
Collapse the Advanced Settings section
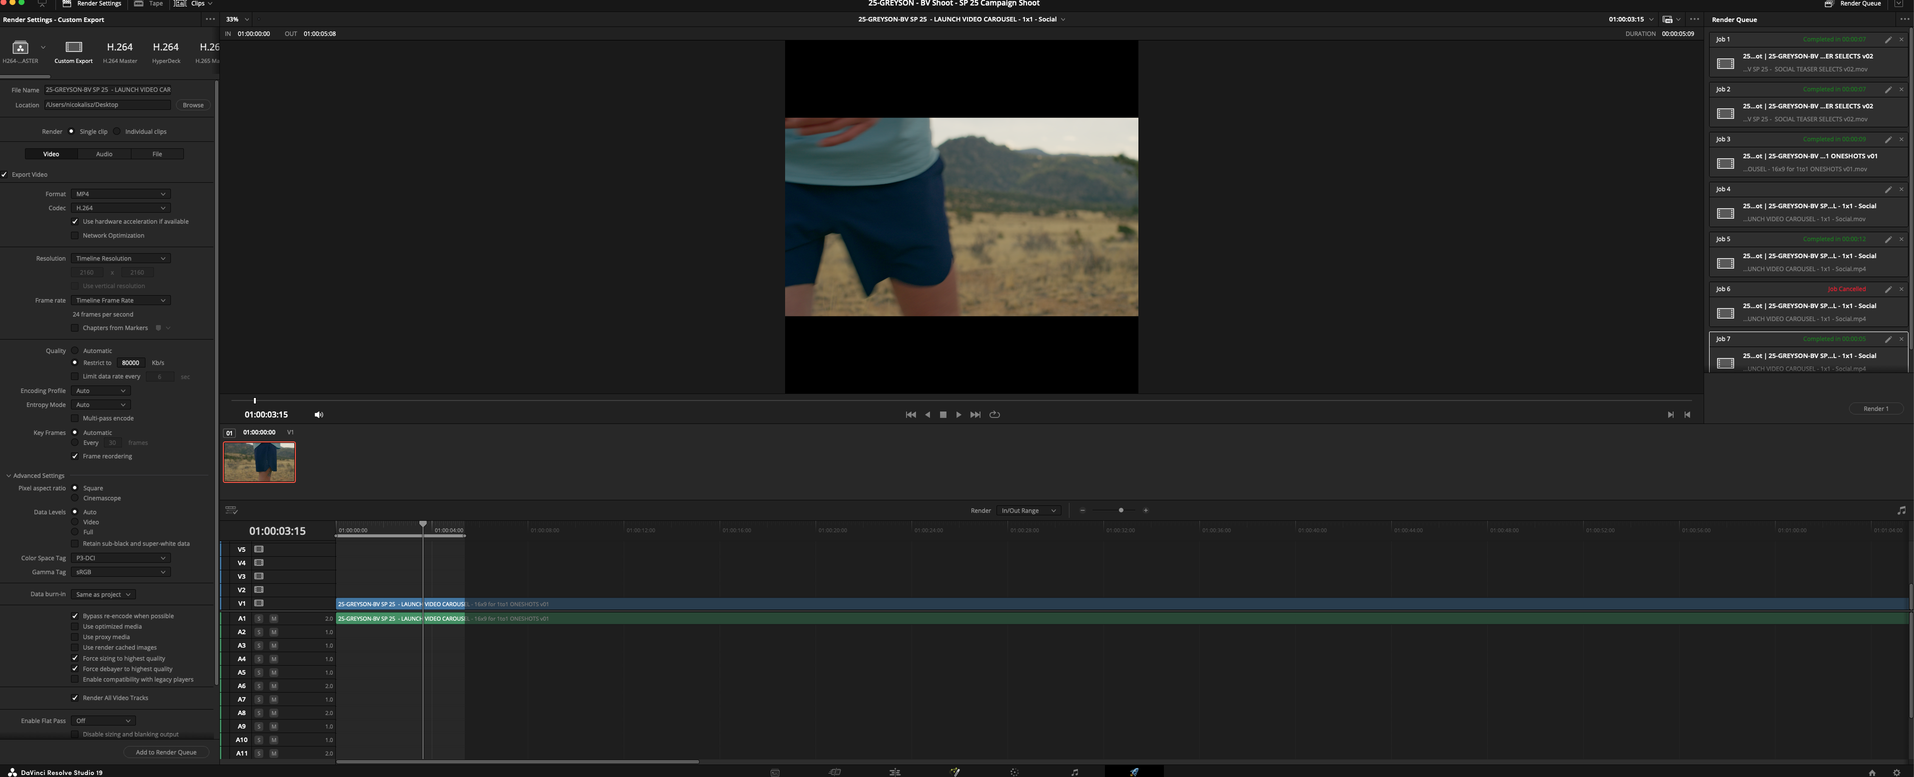[9, 476]
